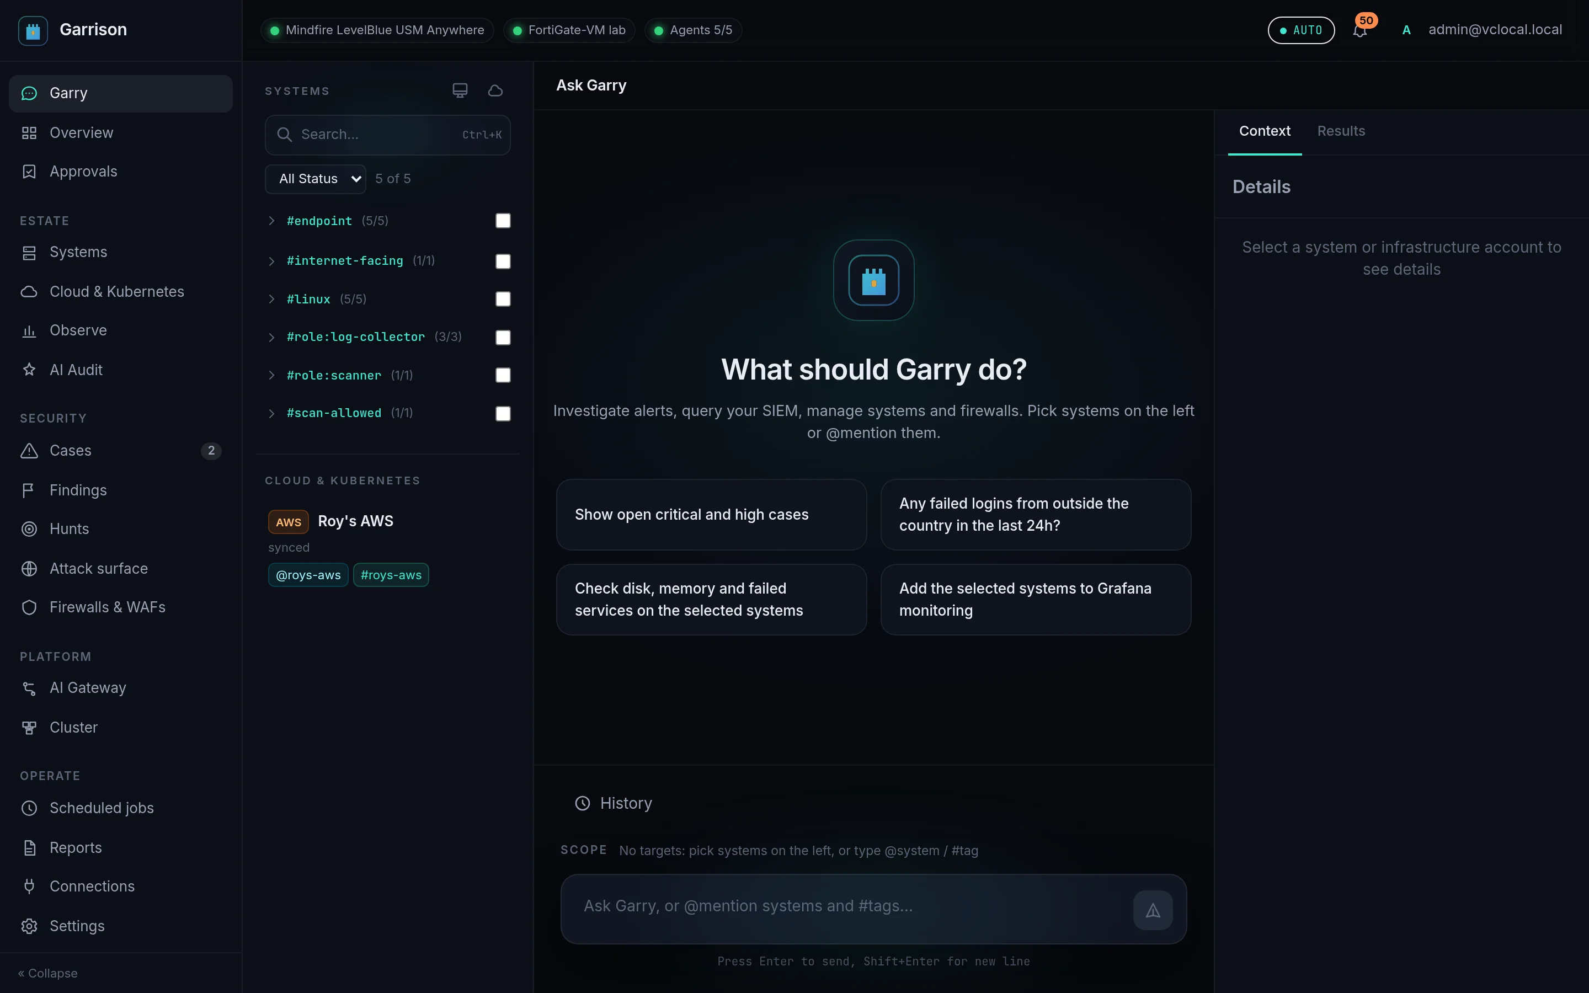
Task: Click the Approvals icon
Action: (x=29, y=172)
